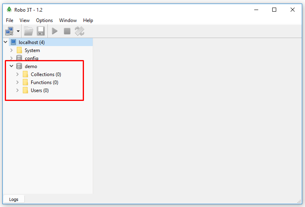Image resolution: width=305 pixels, height=207 pixels.
Task: Close the Robo 3T window
Action: pyautogui.click(x=292, y=10)
